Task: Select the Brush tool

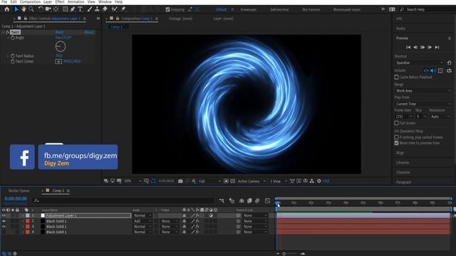Action: pos(90,9)
